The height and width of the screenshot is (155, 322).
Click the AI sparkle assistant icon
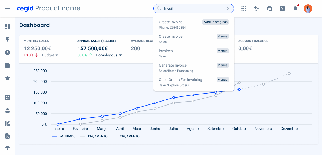coord(257,9)
